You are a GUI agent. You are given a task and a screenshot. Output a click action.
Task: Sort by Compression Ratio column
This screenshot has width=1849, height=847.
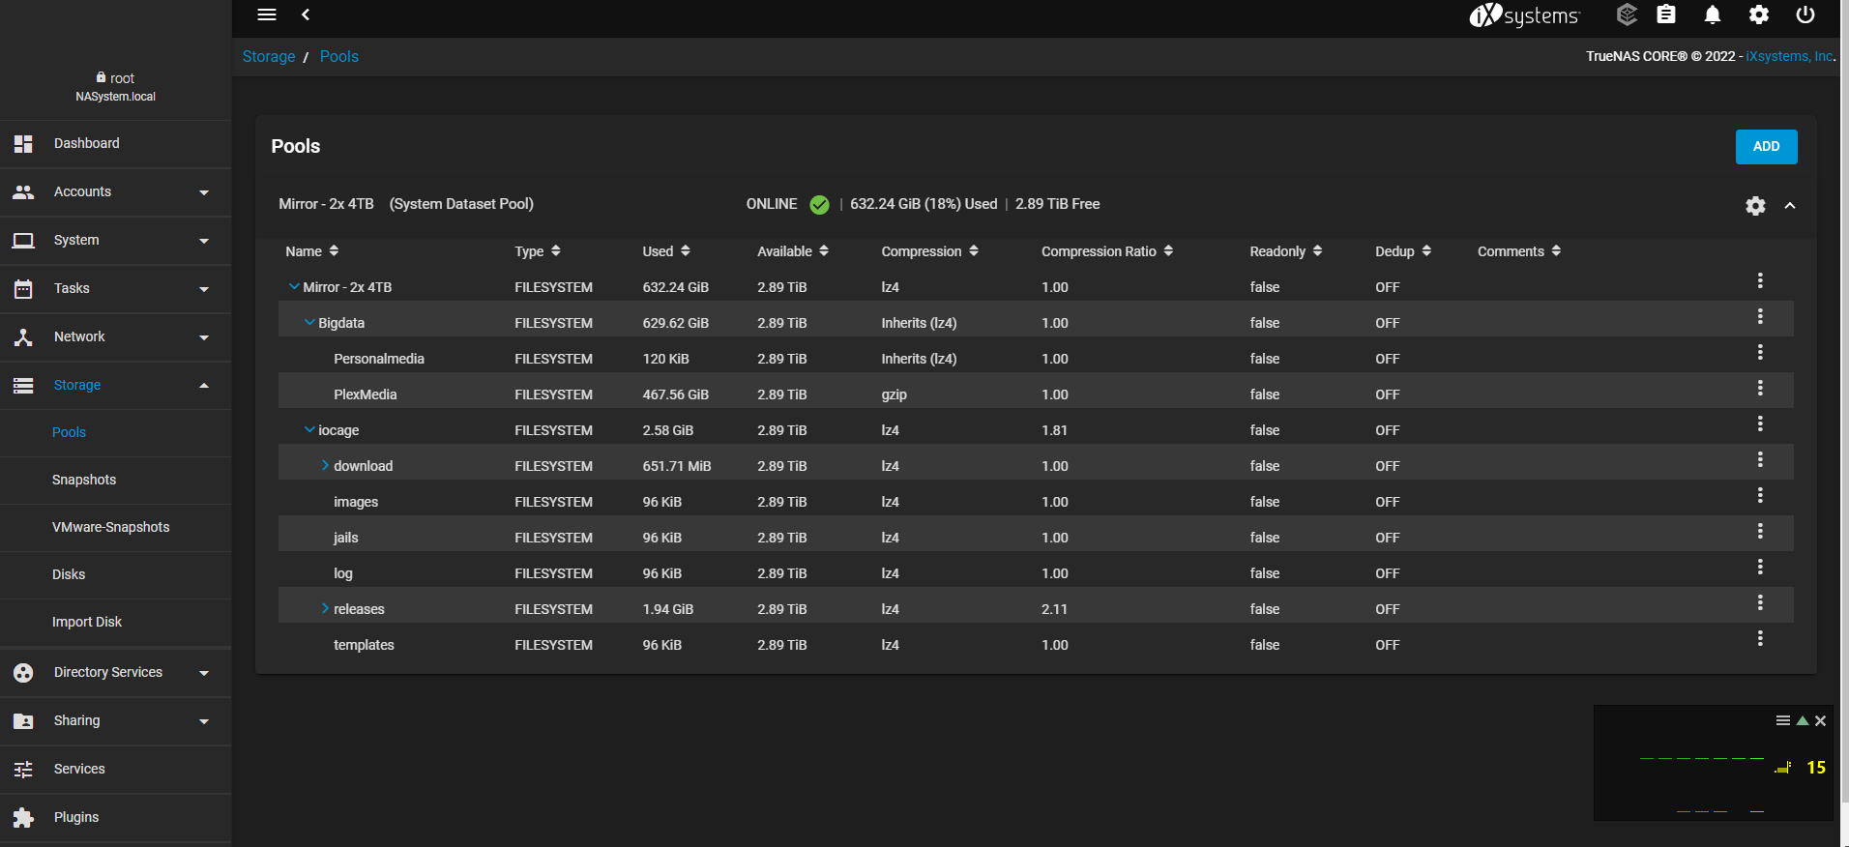[x=1107, y=251]
